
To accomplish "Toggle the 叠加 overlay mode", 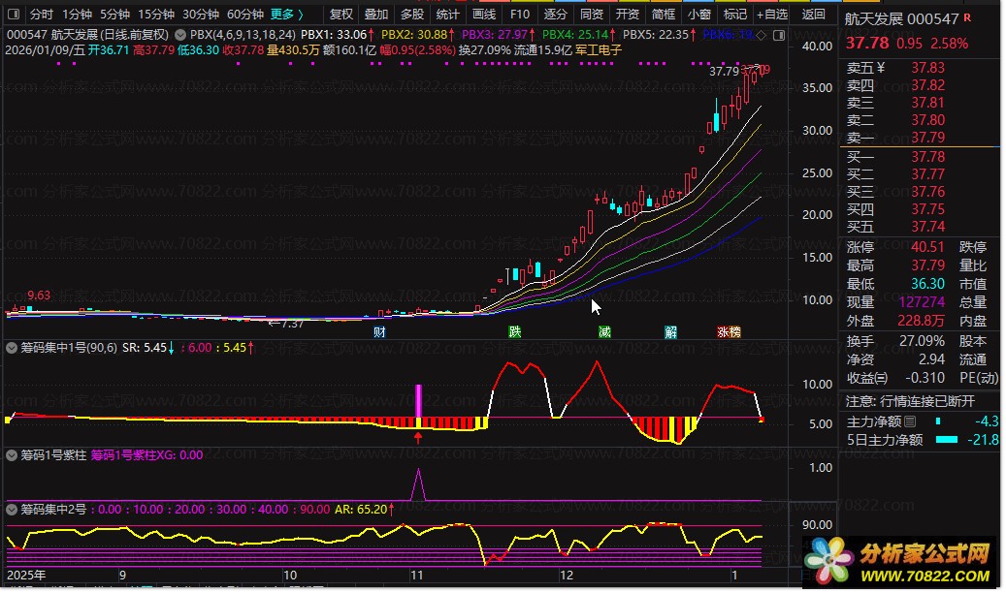I will pyautogui.click(x=375, y=15).
